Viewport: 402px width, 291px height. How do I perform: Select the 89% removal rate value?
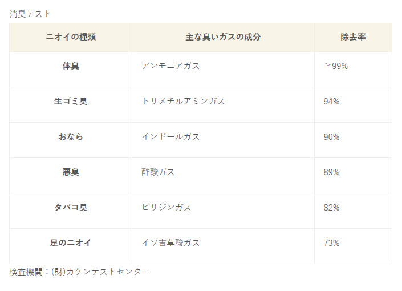pyautogui.click(x=331, y=172)
